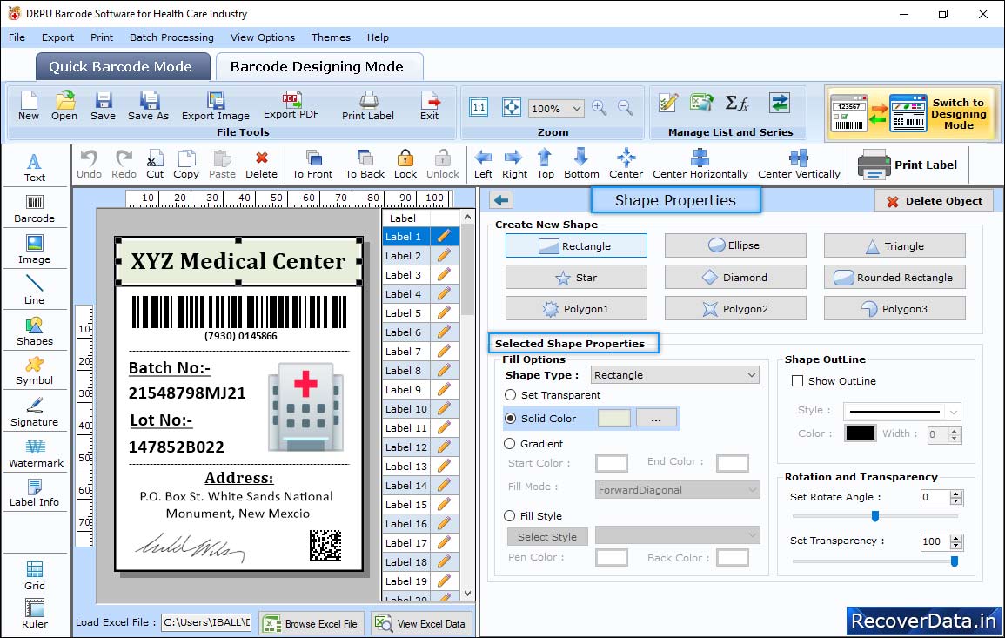Viewport: 1005px width, 638px height.
Task: Toggle the Ruler display
Action: (x=35, y=614)
